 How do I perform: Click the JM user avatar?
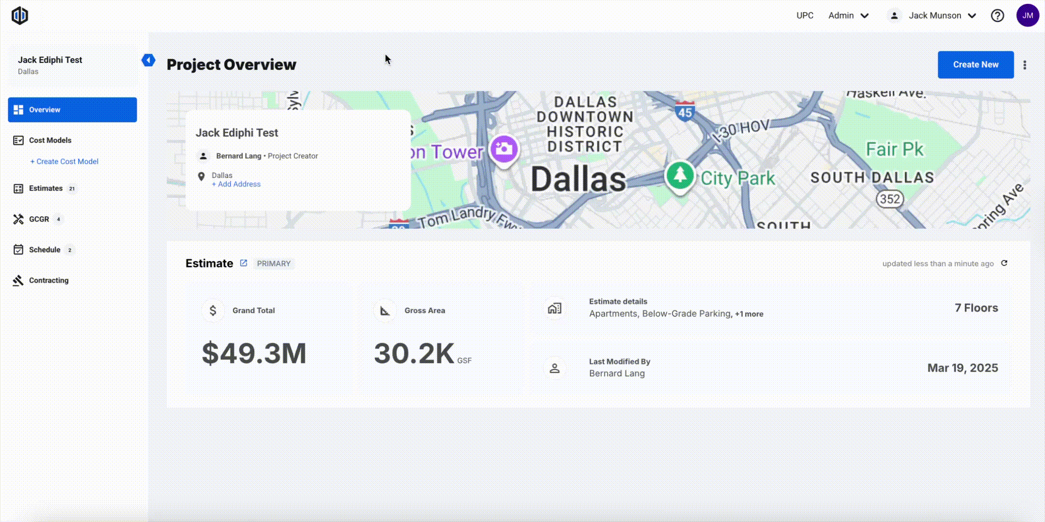[x=1028, y=15]
